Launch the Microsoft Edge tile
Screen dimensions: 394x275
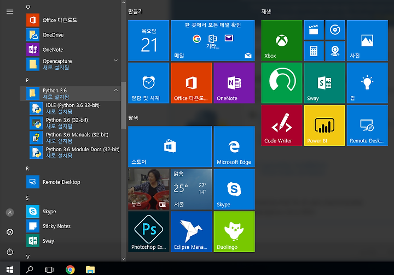coord(234,147)
